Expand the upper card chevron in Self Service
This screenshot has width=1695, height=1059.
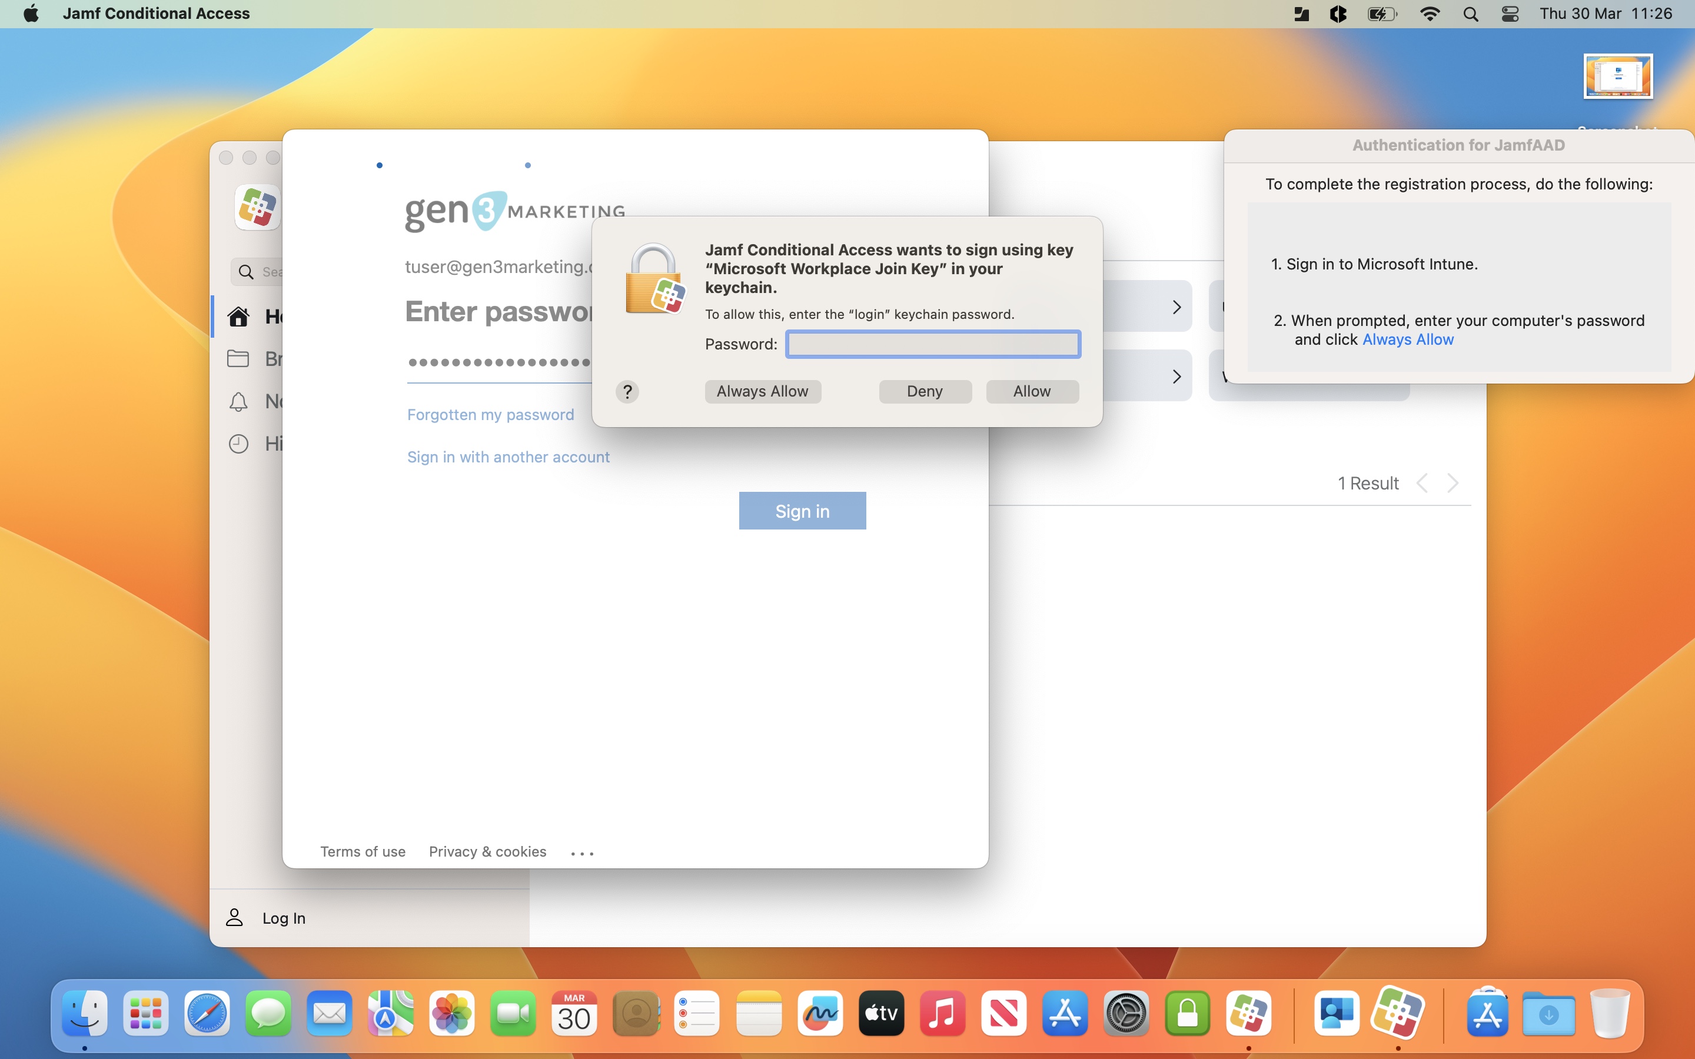pos(1176,307)
